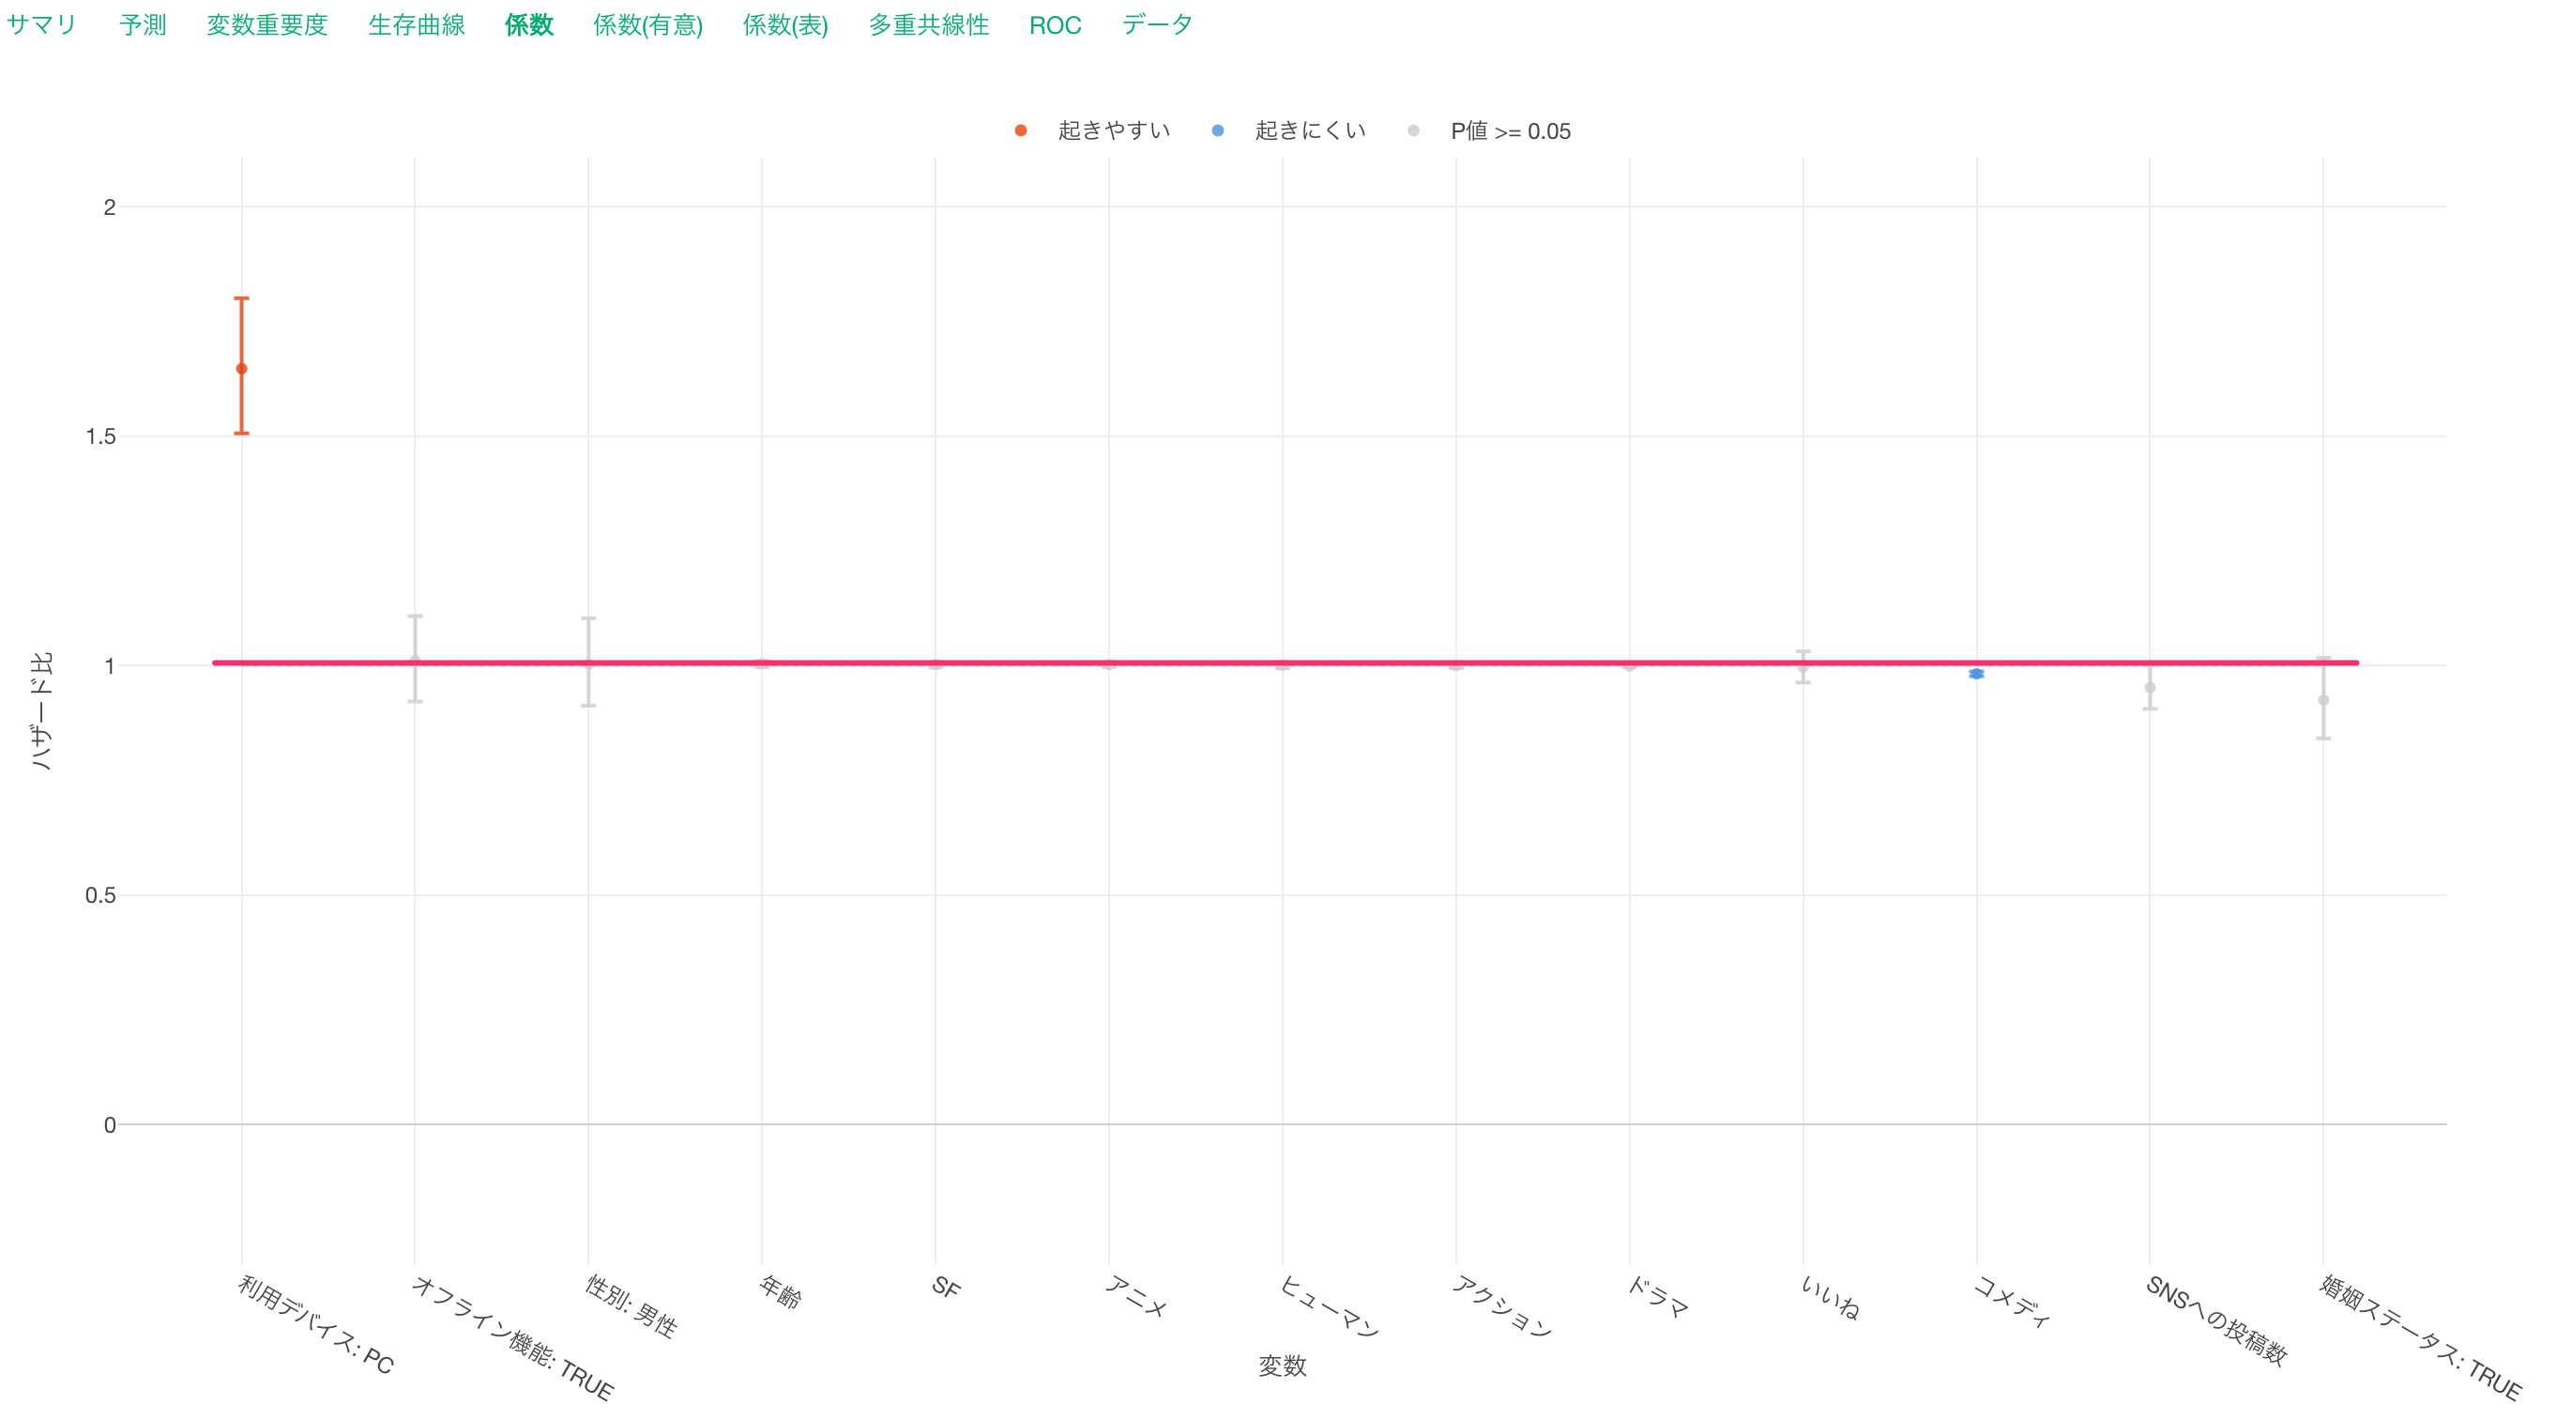Toggle the P値 >= 0.05 legend entry
2556x1419 pixels.
tap(1488, 131)
